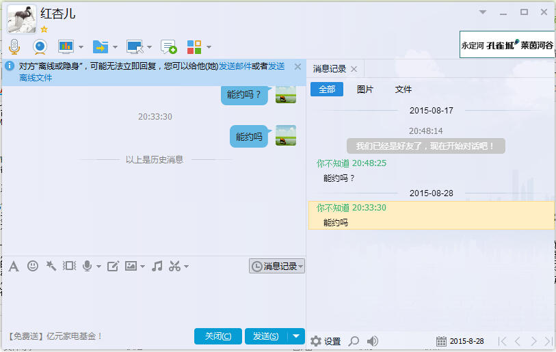Share music with the note icon
The height and width of the screenshot is (352, 556).
157,266
